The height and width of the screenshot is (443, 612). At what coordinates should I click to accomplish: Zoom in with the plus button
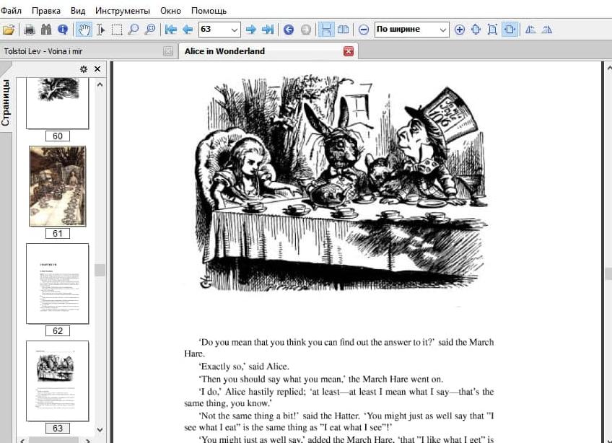pos(460,30)
